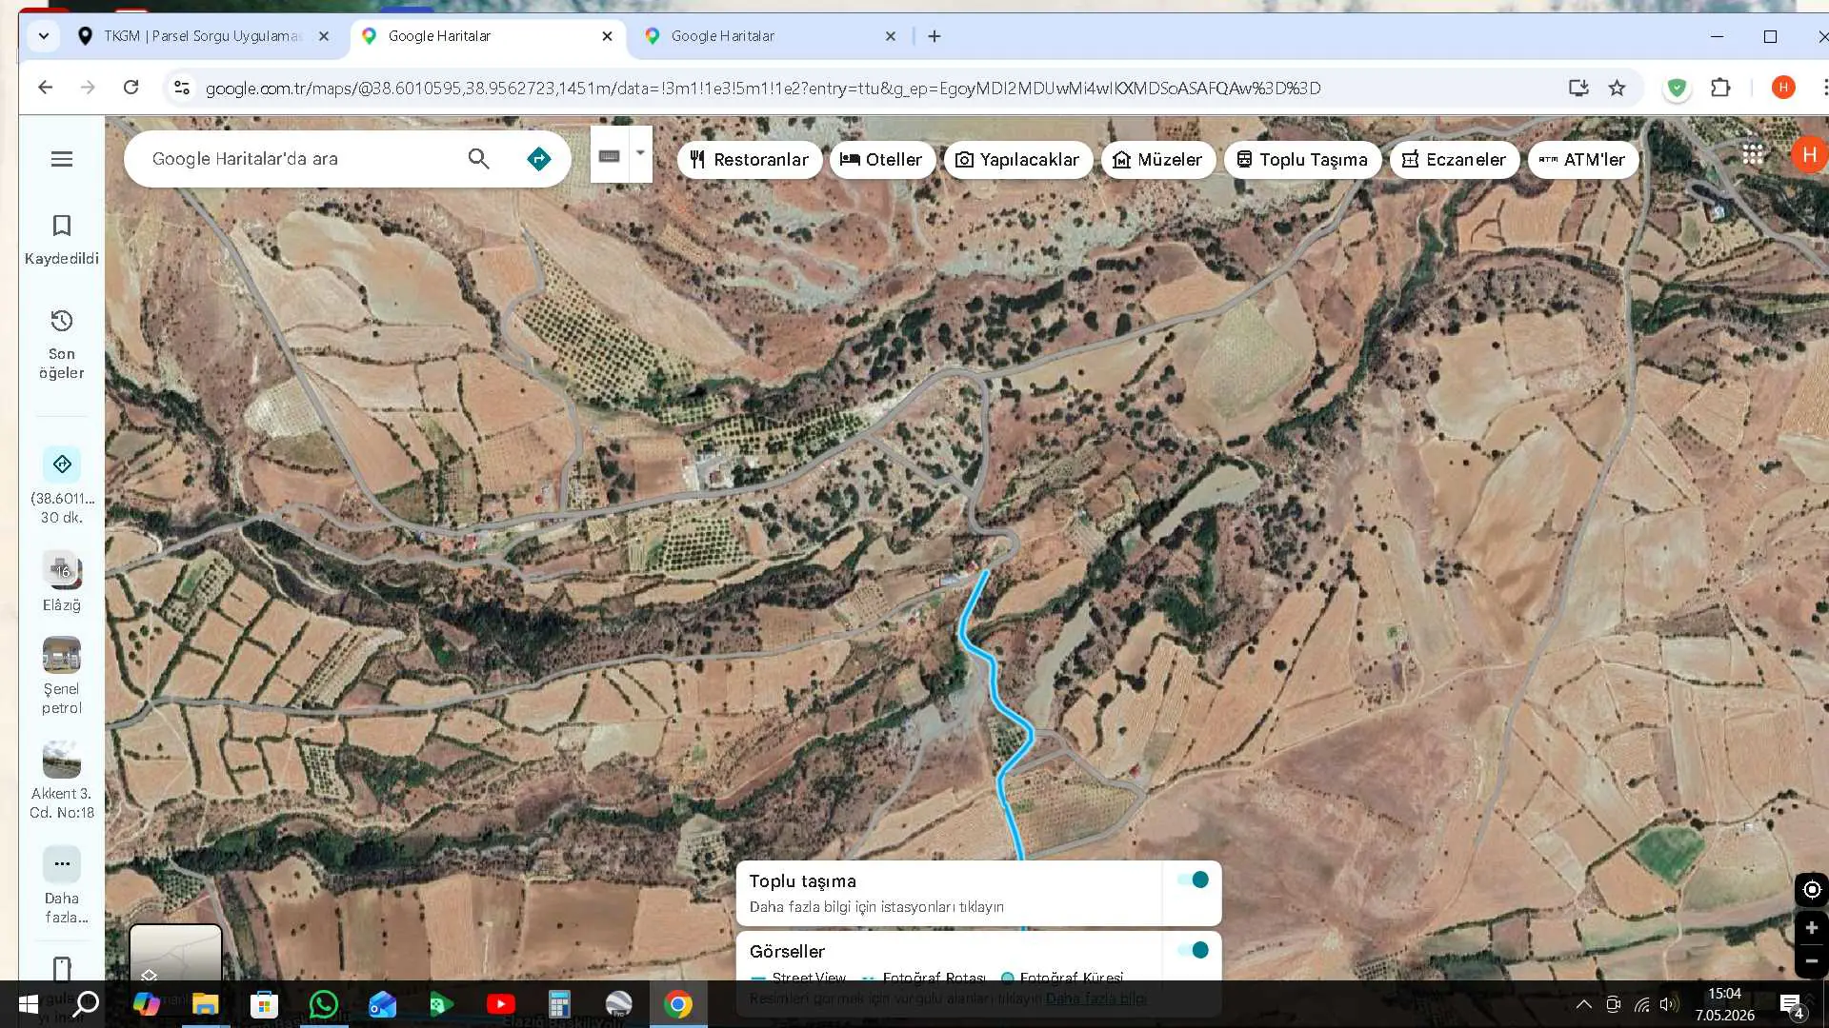
Task: Toggle the Toplu taşıma layer switch
Action: click(x=1194, y=880)
